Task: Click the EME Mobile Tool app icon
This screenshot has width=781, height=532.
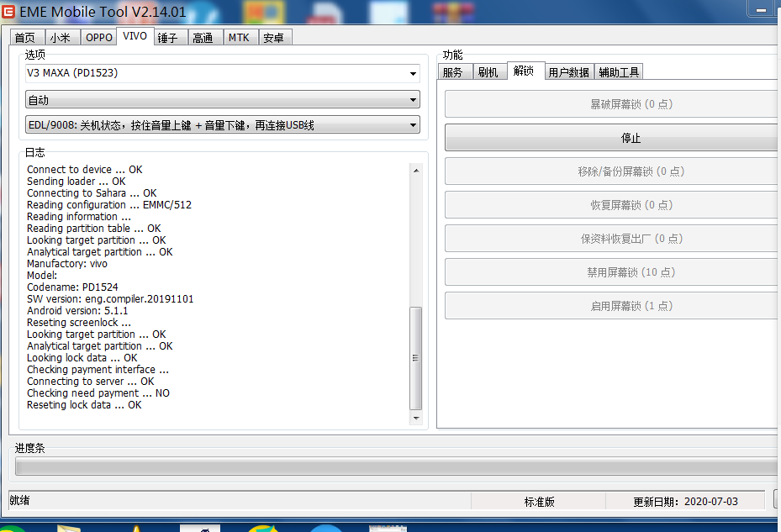Action: [x=8, y=11]
